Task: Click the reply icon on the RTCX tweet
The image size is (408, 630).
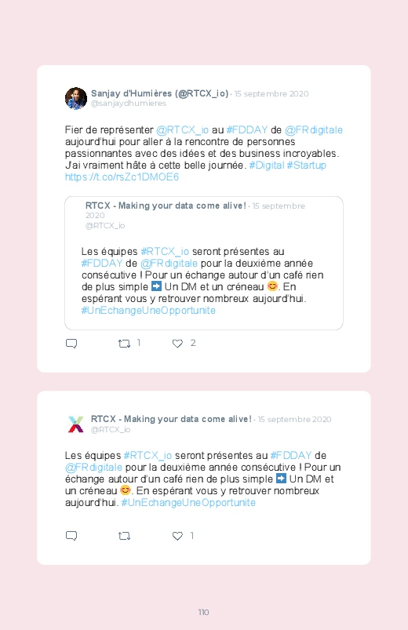Action: tap(71, 536)
